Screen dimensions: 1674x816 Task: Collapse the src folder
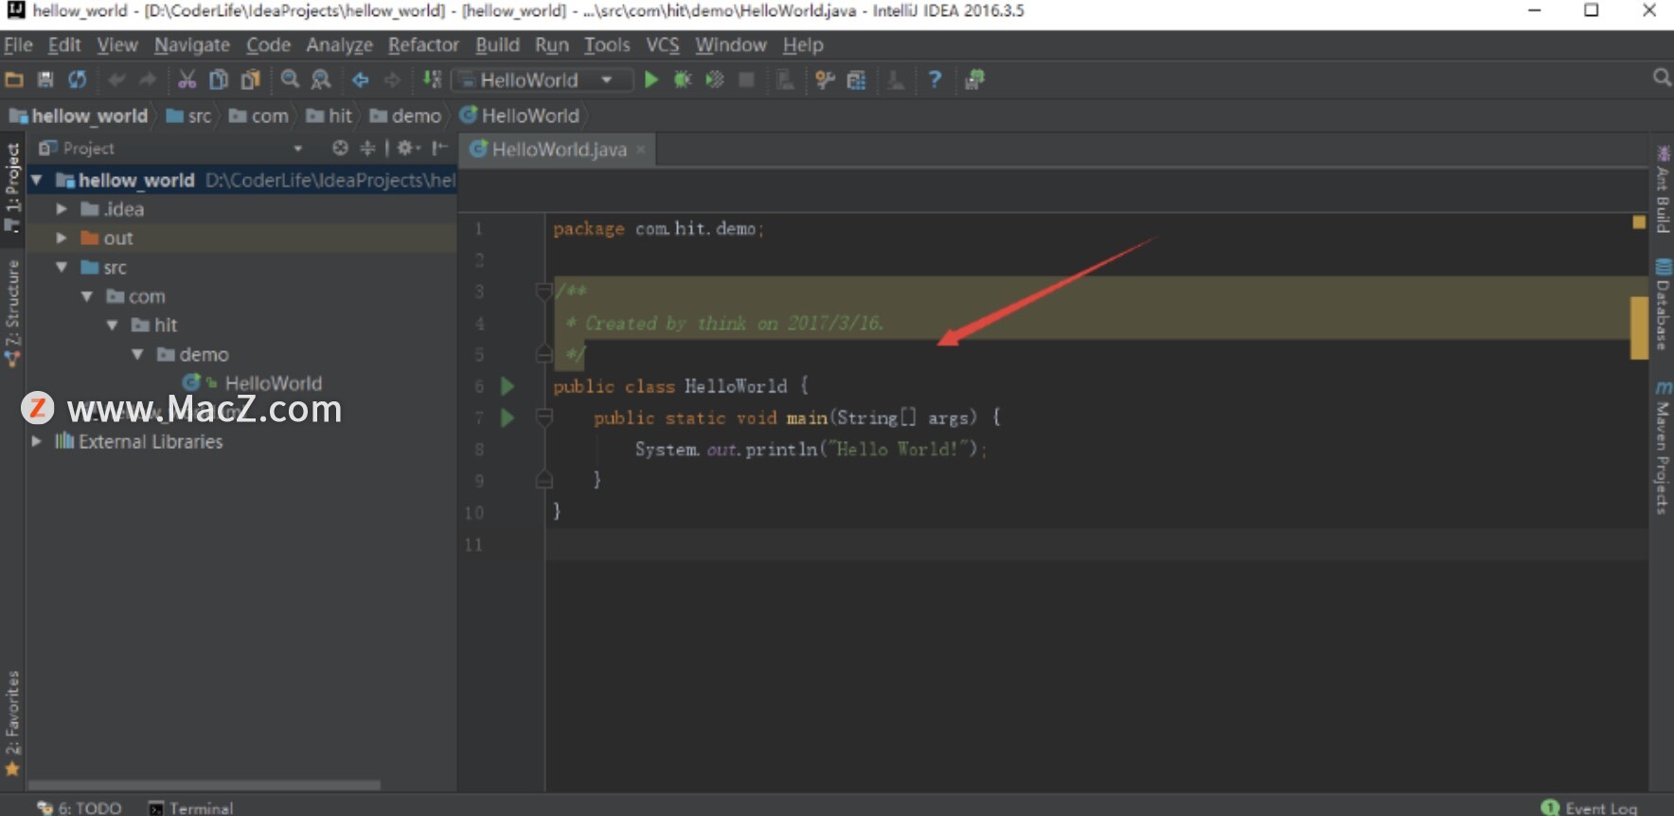click(x=62, y=267)
